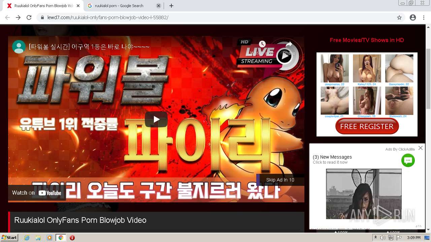
Task: Close the ClickAdilla popup ad
Action: [x=421, y=148]
